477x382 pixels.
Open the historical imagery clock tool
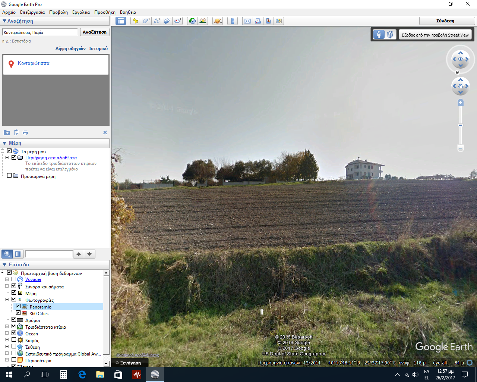[192, 21]
